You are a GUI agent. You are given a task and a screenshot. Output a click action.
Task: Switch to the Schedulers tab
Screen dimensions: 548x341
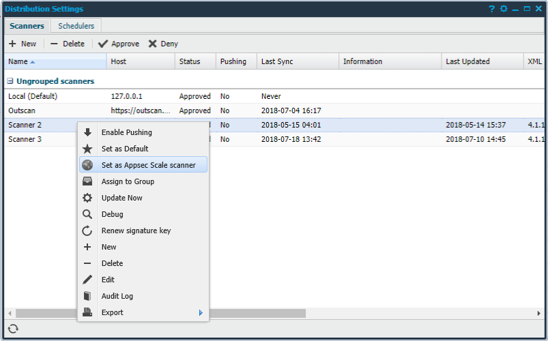coord(76,26)
